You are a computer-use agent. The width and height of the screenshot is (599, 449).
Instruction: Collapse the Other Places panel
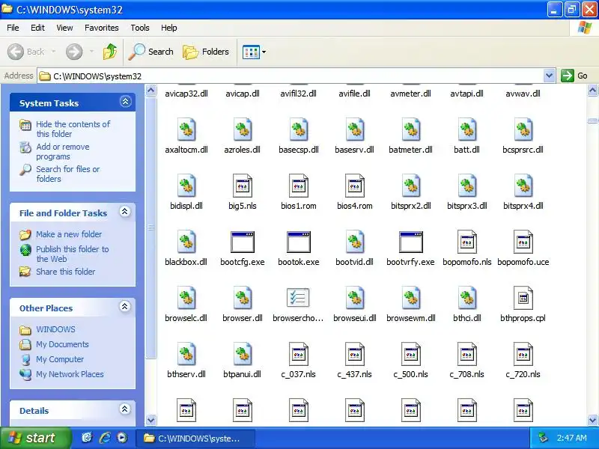click(125, 307)
